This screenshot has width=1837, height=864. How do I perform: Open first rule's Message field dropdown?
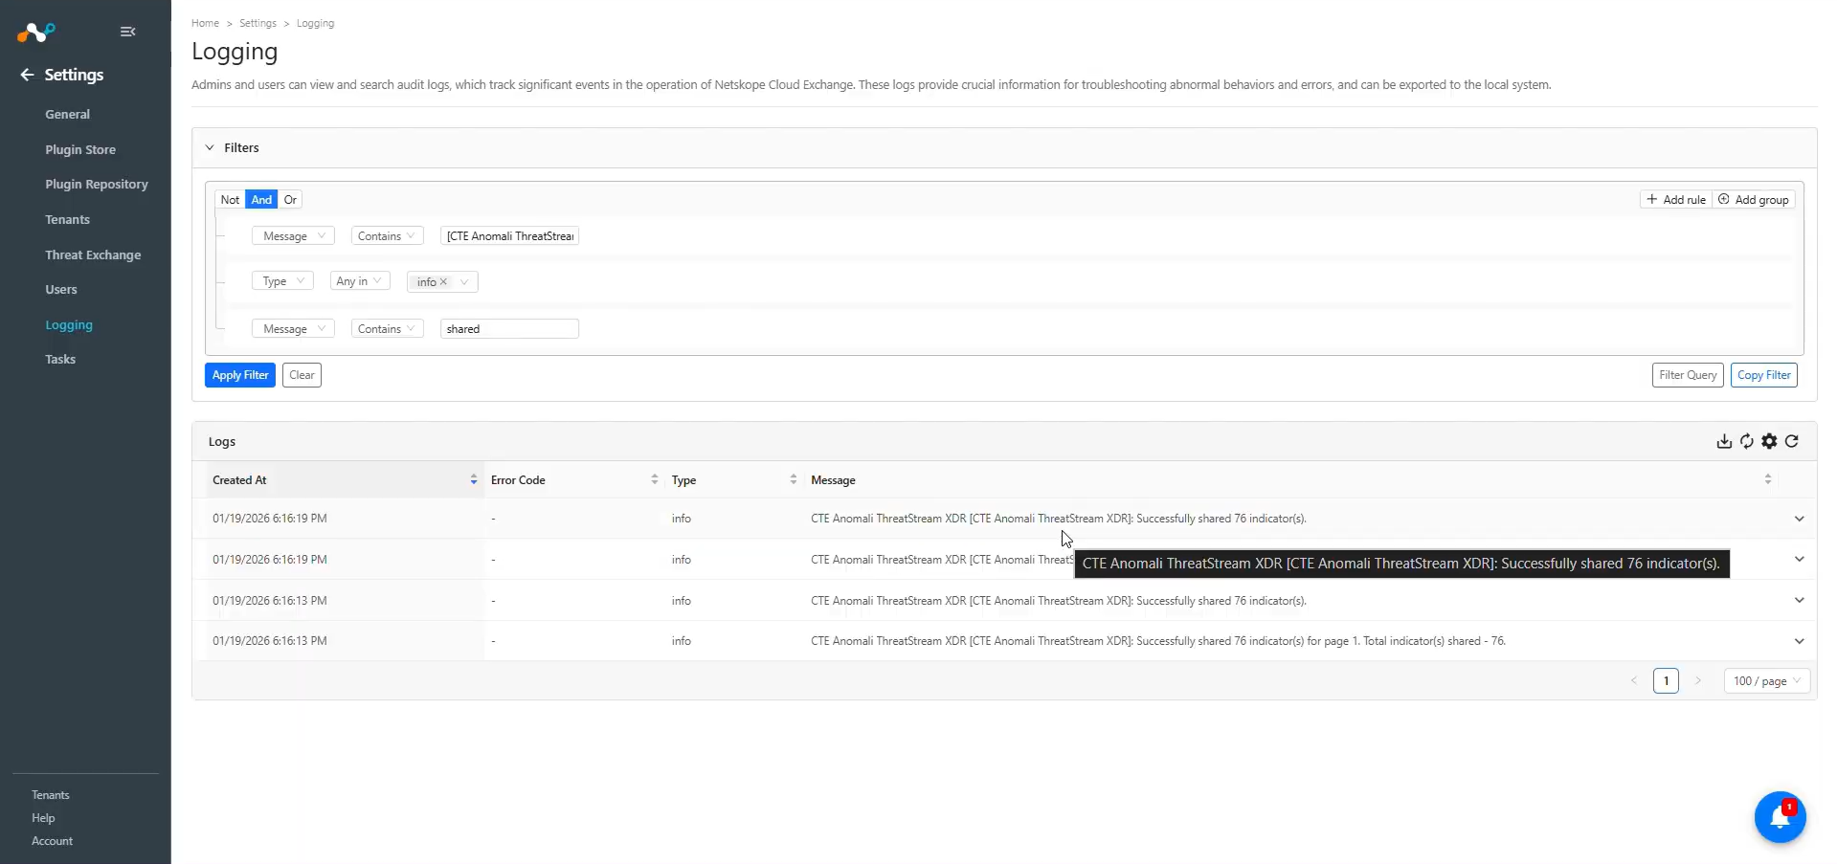pyautogui.click(x=293, y=236)
